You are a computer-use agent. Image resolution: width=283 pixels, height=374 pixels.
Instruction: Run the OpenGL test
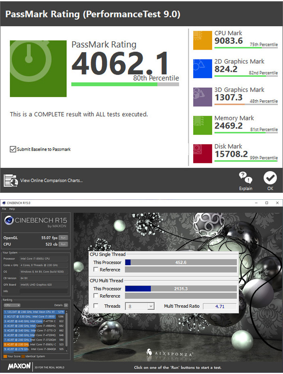(63, 238)
